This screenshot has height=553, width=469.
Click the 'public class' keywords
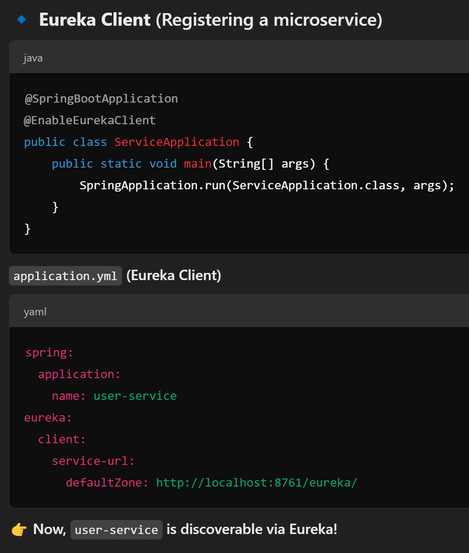tap(66, 142)
